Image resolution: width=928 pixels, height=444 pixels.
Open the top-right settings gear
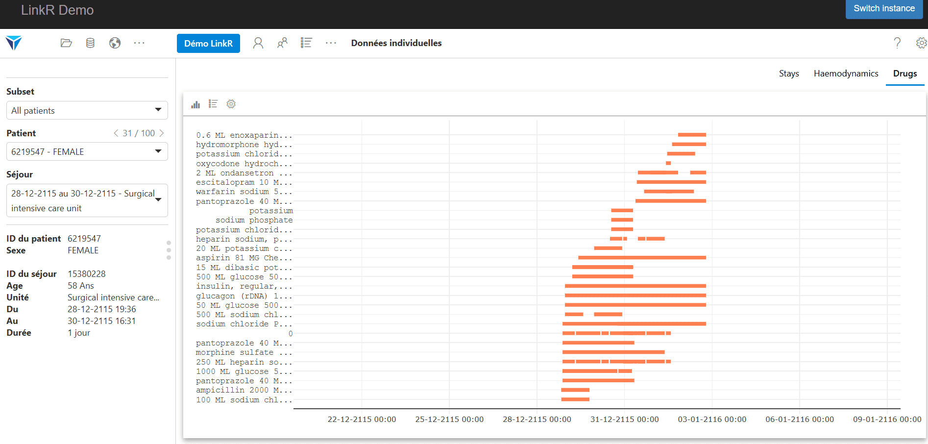pos(921,43)
